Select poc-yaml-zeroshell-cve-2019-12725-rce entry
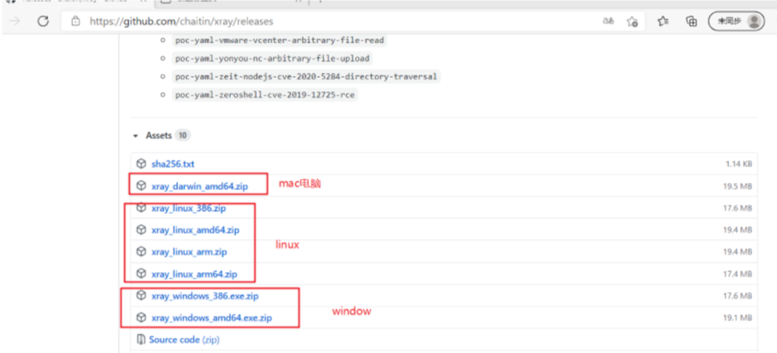The height and width of the screenshot is (353, 777). click(265, 95)
